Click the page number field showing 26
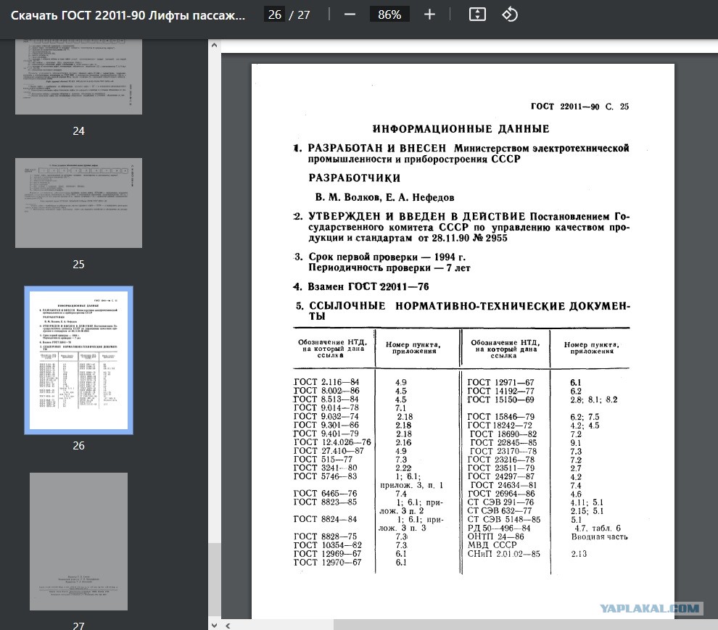 pyautogui.click(x=274, y=14)
